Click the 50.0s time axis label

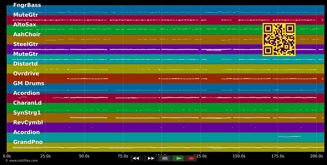(84, 156)
